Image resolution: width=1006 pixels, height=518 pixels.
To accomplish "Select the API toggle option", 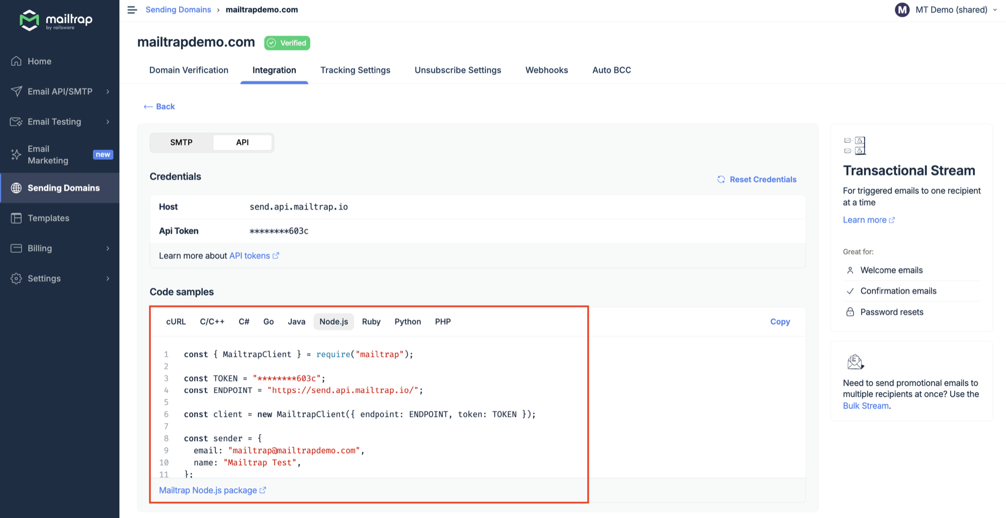I will [x=242, y=142].
